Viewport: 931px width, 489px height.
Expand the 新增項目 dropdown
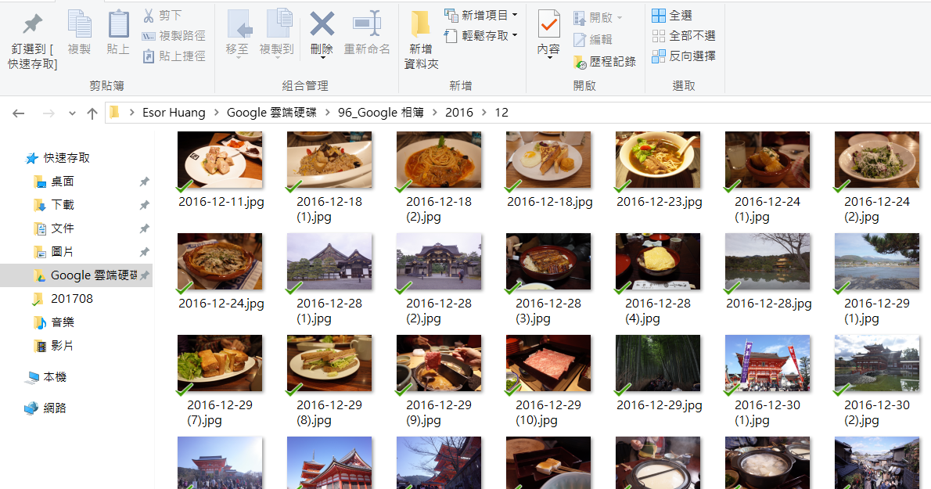(x=515, y=15)
